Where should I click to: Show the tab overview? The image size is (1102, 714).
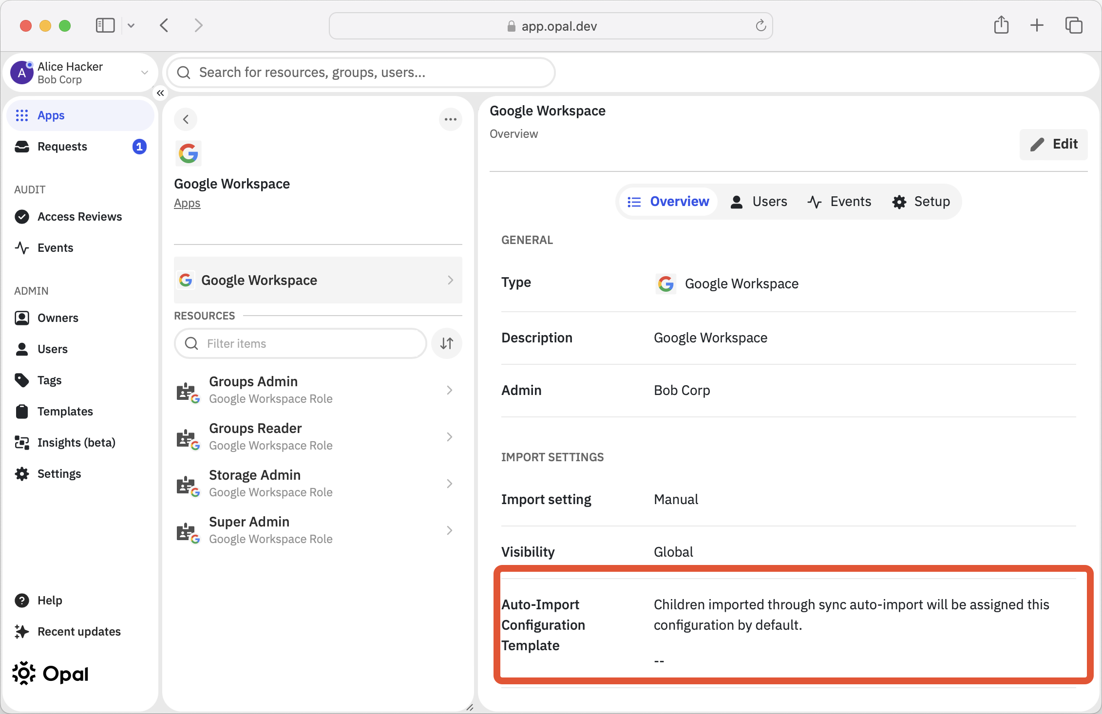click(1074, 25)
